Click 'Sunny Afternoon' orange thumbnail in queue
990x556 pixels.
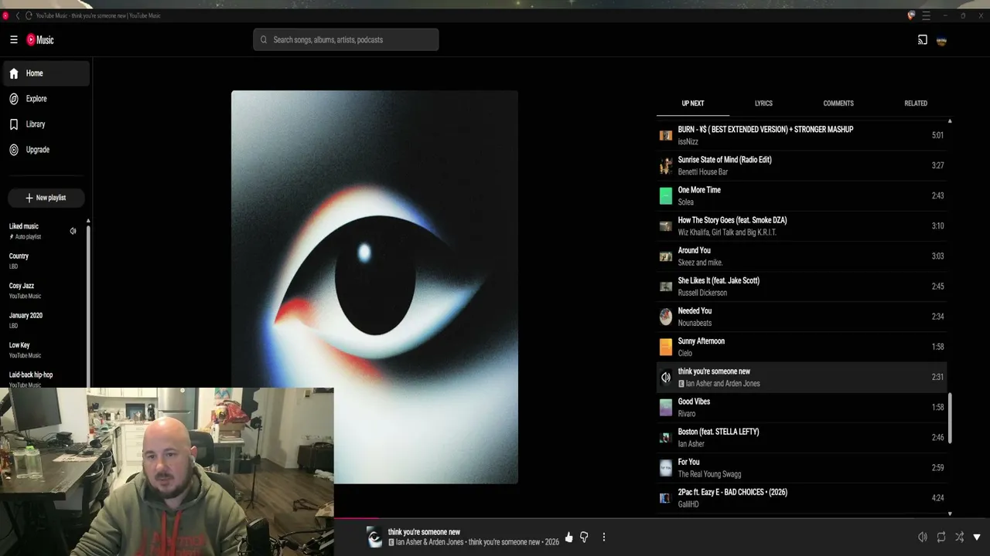click(666, 347)
